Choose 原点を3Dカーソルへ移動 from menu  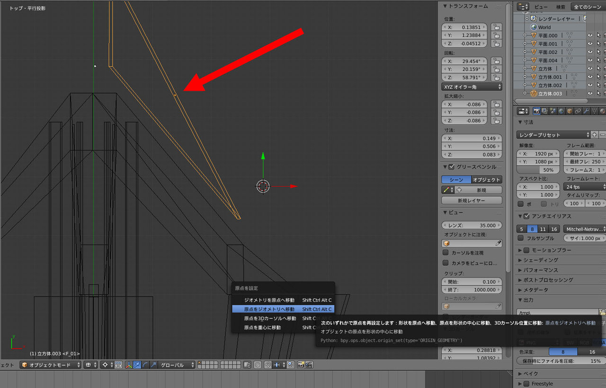283,318
